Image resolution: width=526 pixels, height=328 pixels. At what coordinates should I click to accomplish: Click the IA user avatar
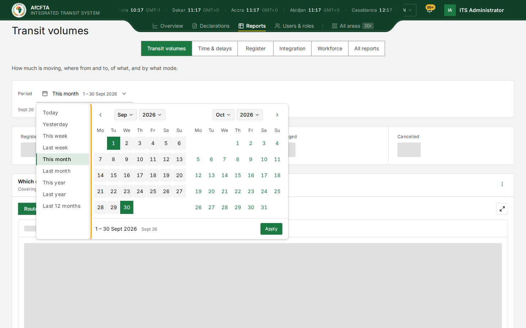tap(450, 10)
